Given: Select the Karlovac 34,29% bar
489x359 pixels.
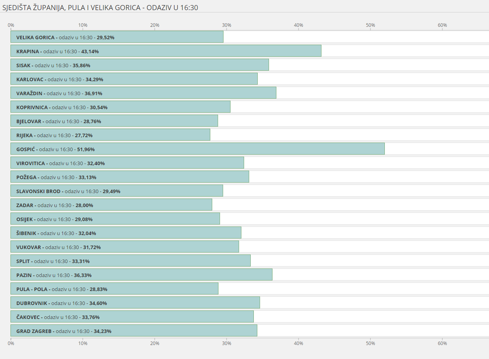Looking at the screenshot, I should click(134, 79).
